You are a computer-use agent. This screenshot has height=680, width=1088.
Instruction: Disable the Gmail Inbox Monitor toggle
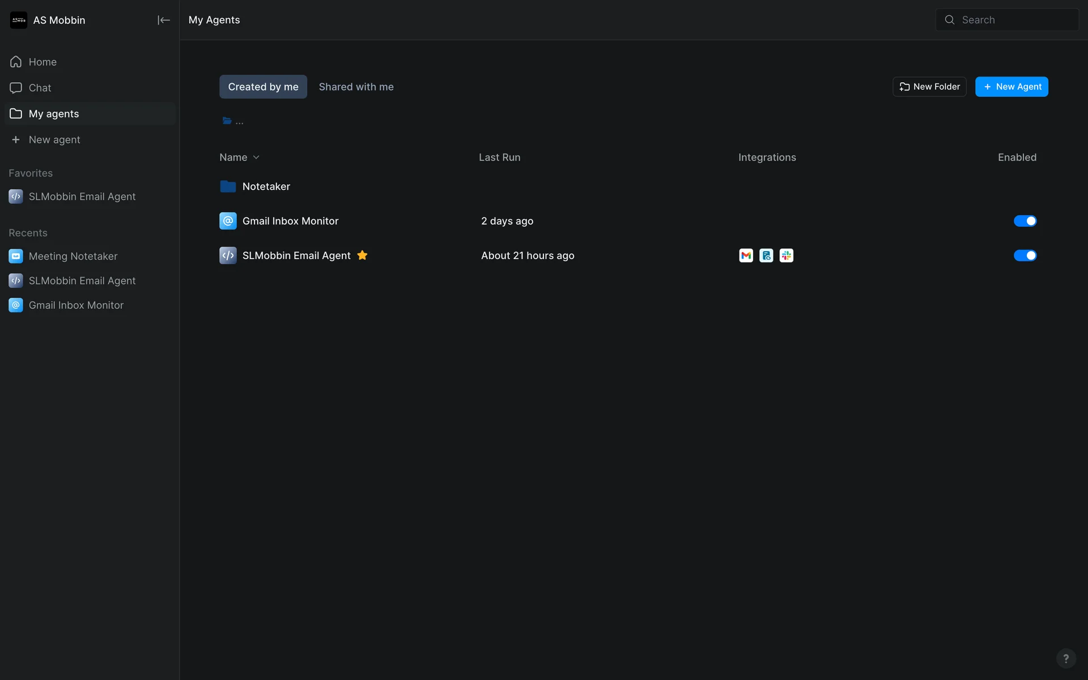click(1025, 221)
